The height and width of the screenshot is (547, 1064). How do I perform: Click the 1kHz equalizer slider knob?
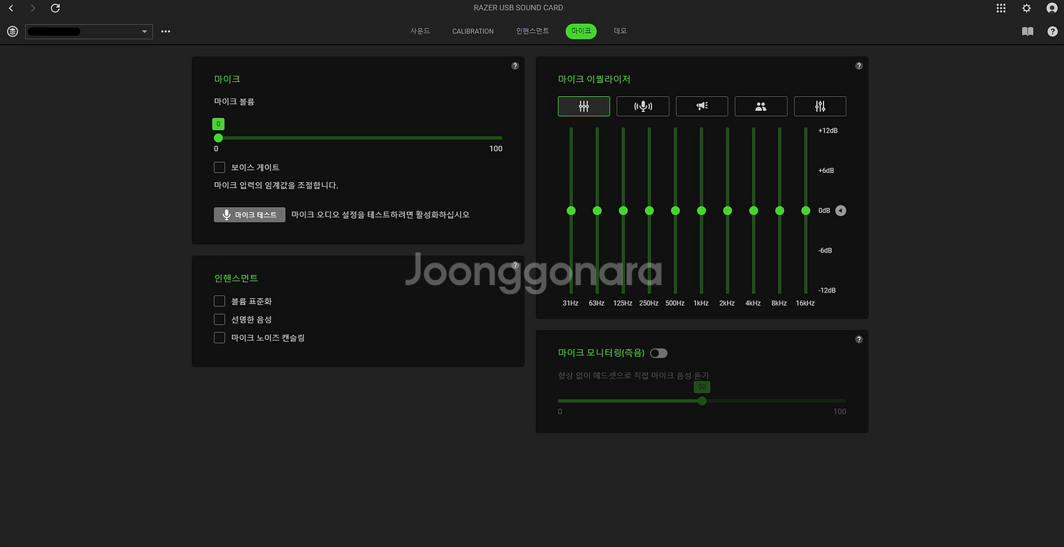coord(702,211)
